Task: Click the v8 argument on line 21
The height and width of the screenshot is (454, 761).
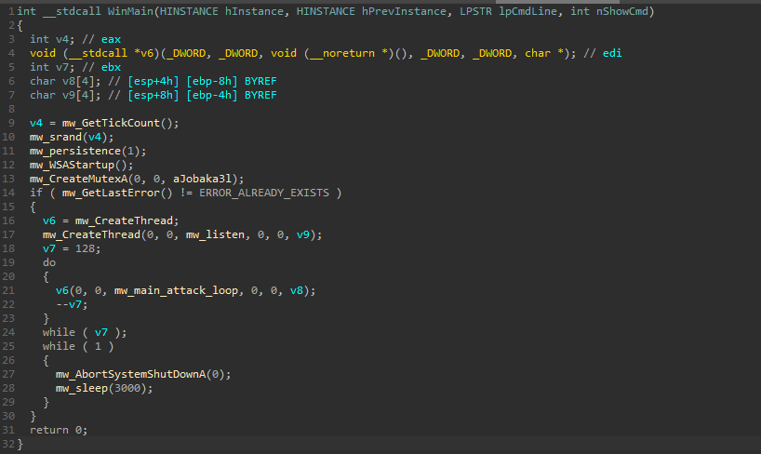Action: pyautogui.click(x=297, y=291)
